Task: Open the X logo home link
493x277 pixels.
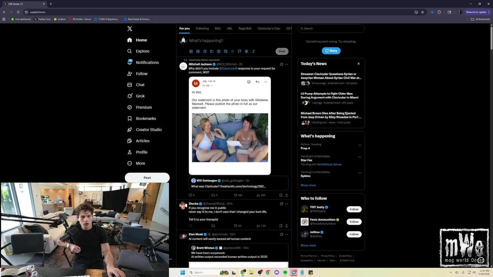Action: (x=130, y=29)
